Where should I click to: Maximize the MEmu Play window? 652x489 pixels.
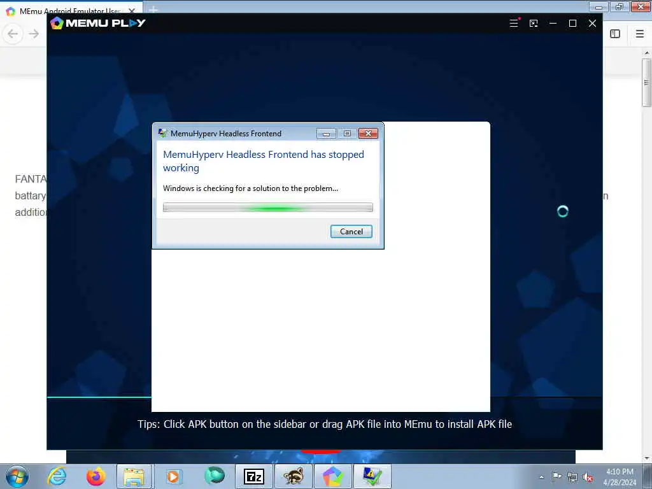[x=572, y=24]
